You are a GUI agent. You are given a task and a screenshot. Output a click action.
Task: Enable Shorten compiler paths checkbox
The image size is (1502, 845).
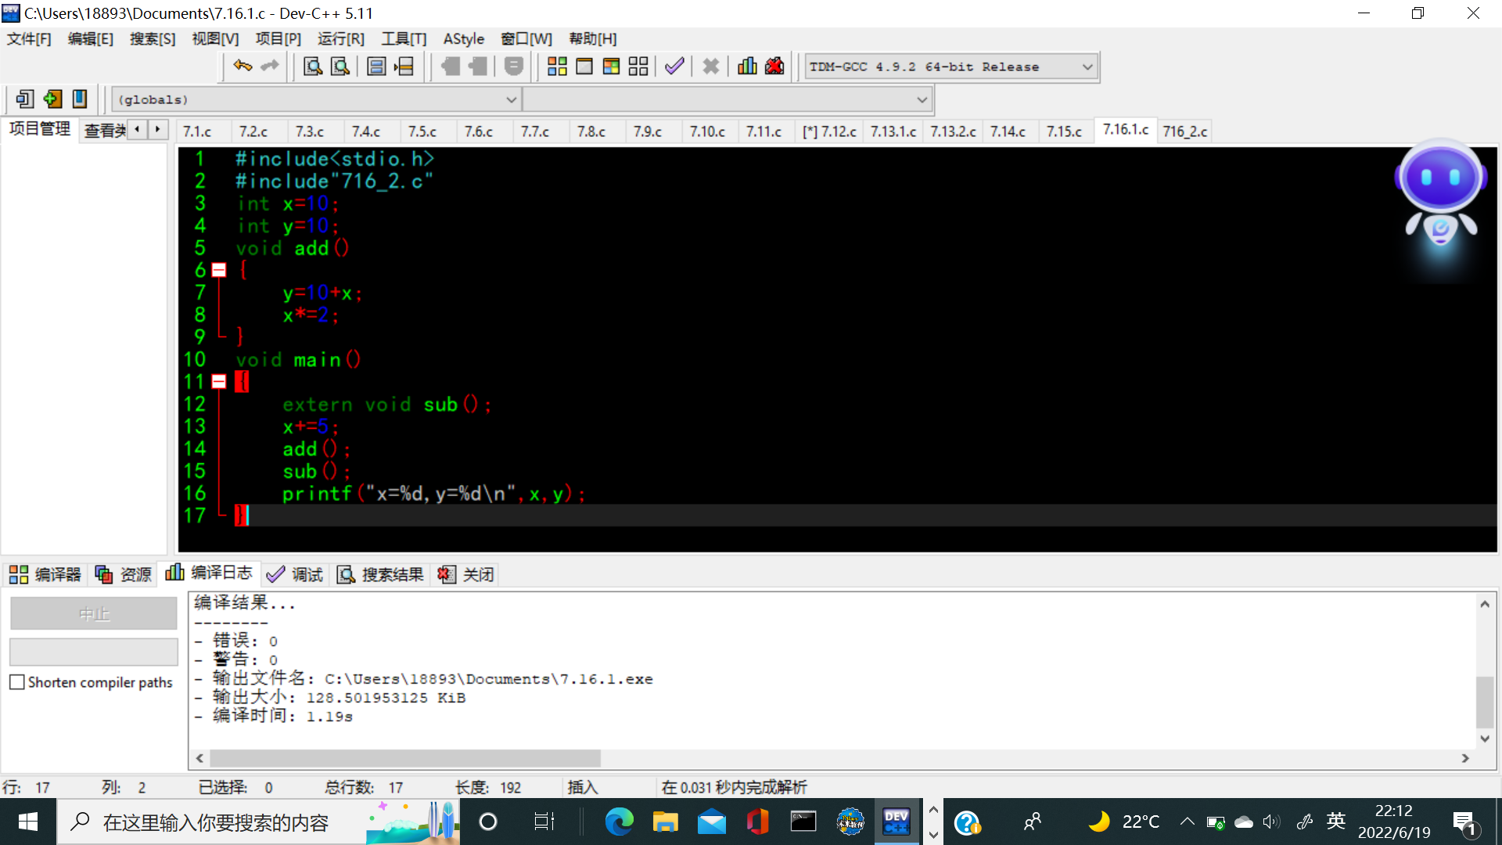tap(17, 682)
